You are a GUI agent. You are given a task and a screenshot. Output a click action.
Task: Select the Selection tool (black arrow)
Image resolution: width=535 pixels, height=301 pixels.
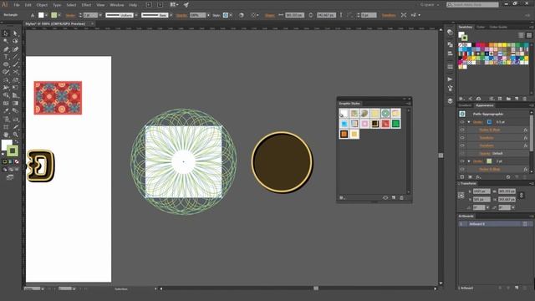point(6,33)
